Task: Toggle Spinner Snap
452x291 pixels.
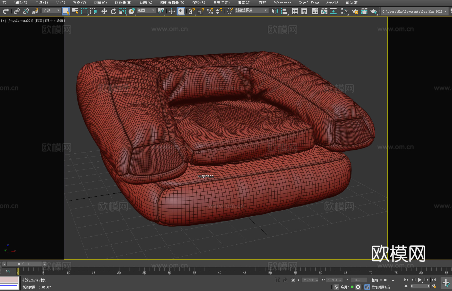Action: 219,11
